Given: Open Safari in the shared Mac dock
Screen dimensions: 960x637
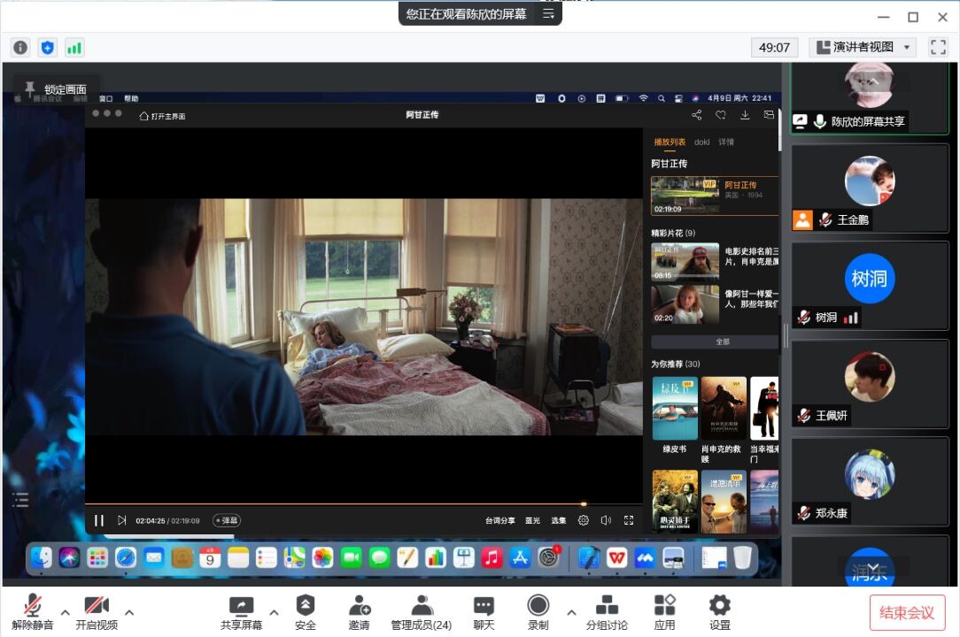Looking at the screenshot, I should [126, 557].
